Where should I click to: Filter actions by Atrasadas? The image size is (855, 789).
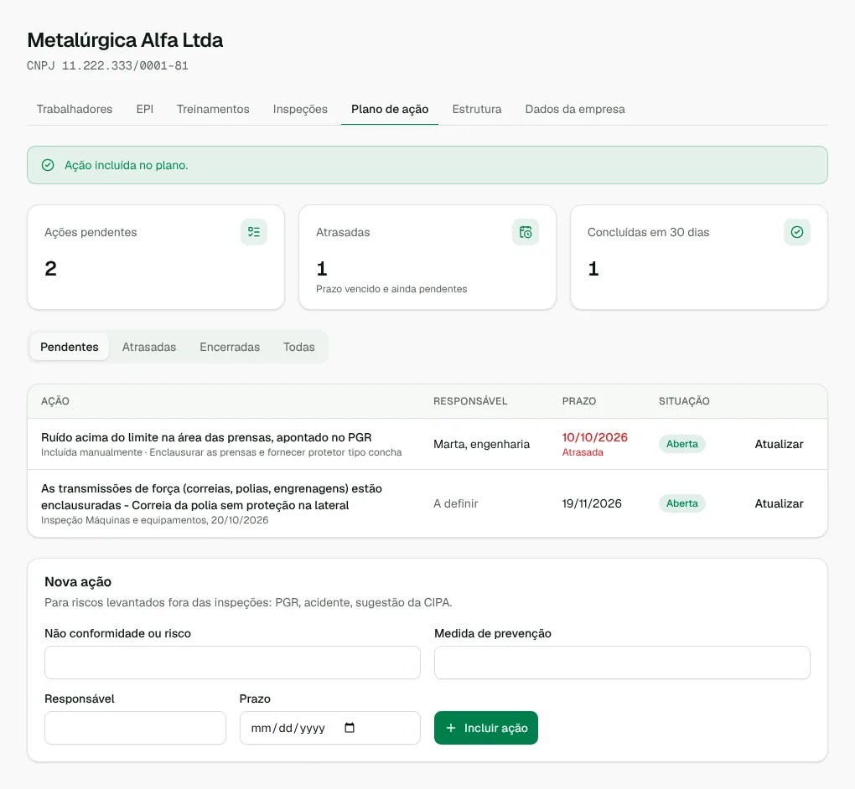[x=149, y=347]
